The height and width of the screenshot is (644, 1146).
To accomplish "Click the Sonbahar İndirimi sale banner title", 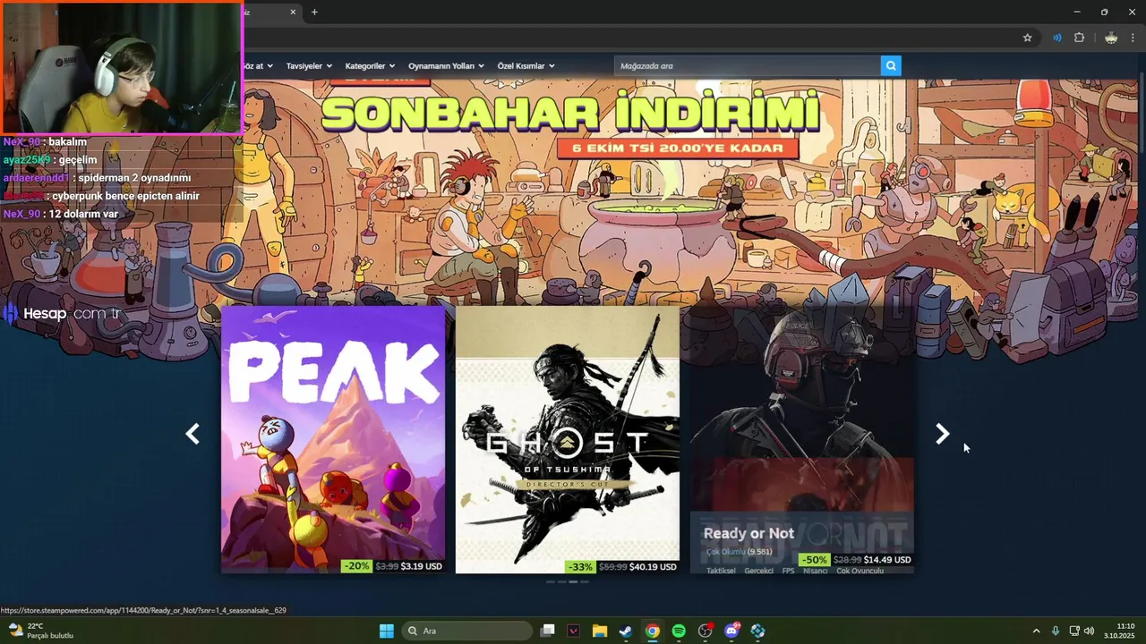I will (x=570, y=114).
